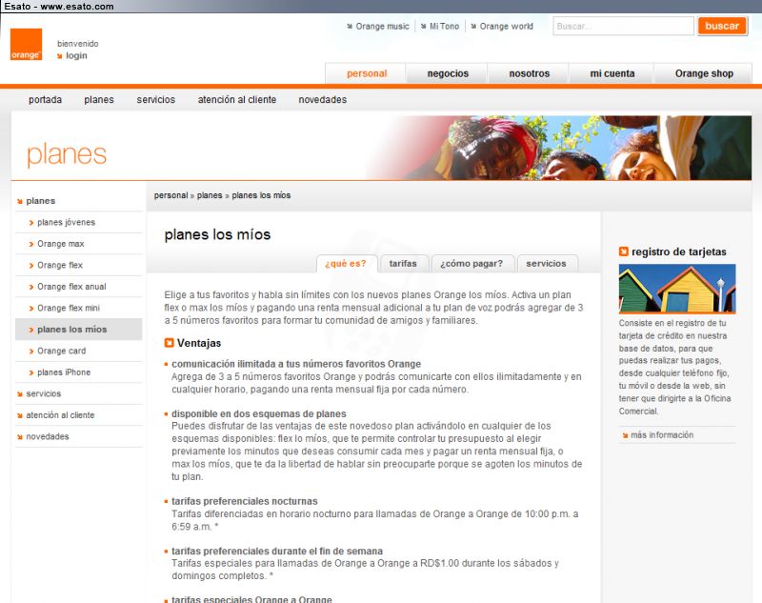762x603 pixels.
Task: Open the sidebar novedades section
Action: point(79,436)
